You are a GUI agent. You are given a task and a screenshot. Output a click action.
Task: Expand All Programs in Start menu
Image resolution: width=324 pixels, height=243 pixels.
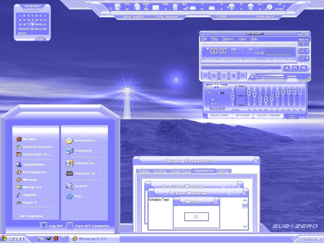35,215
